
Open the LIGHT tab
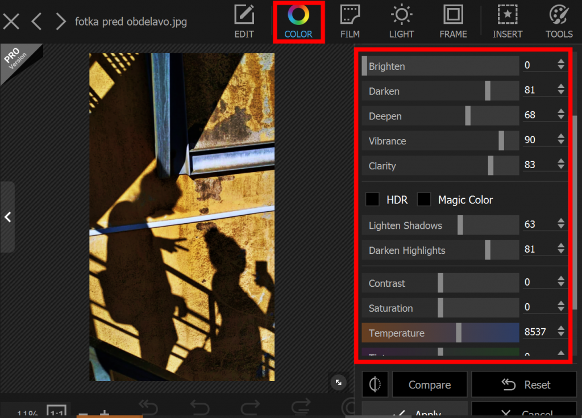click(x=402, y=22)
